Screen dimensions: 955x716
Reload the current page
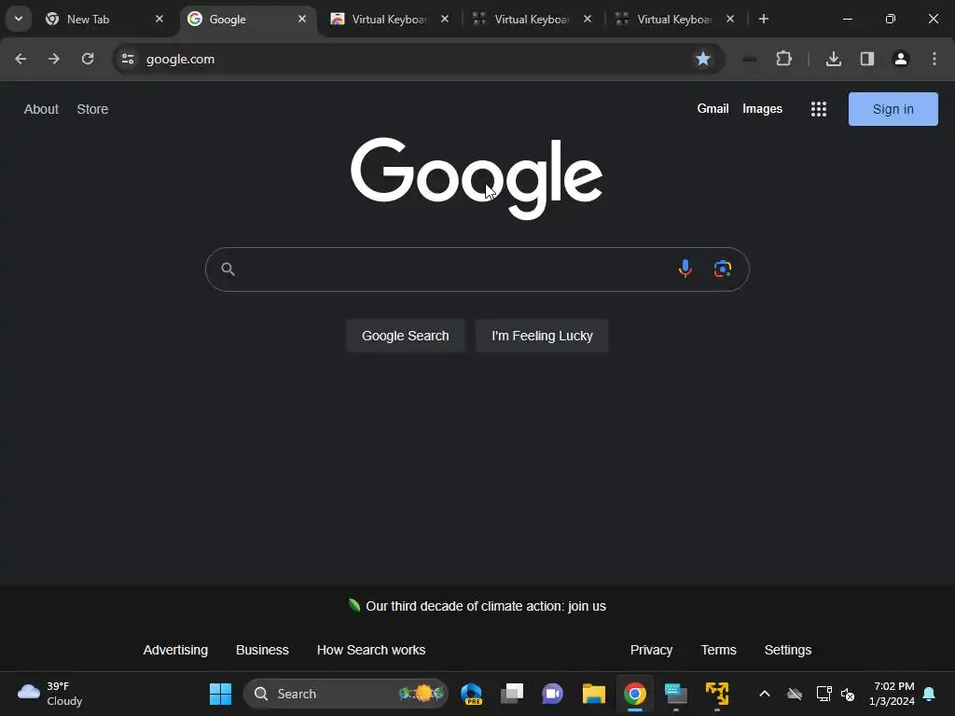click(x=88, y=59)
